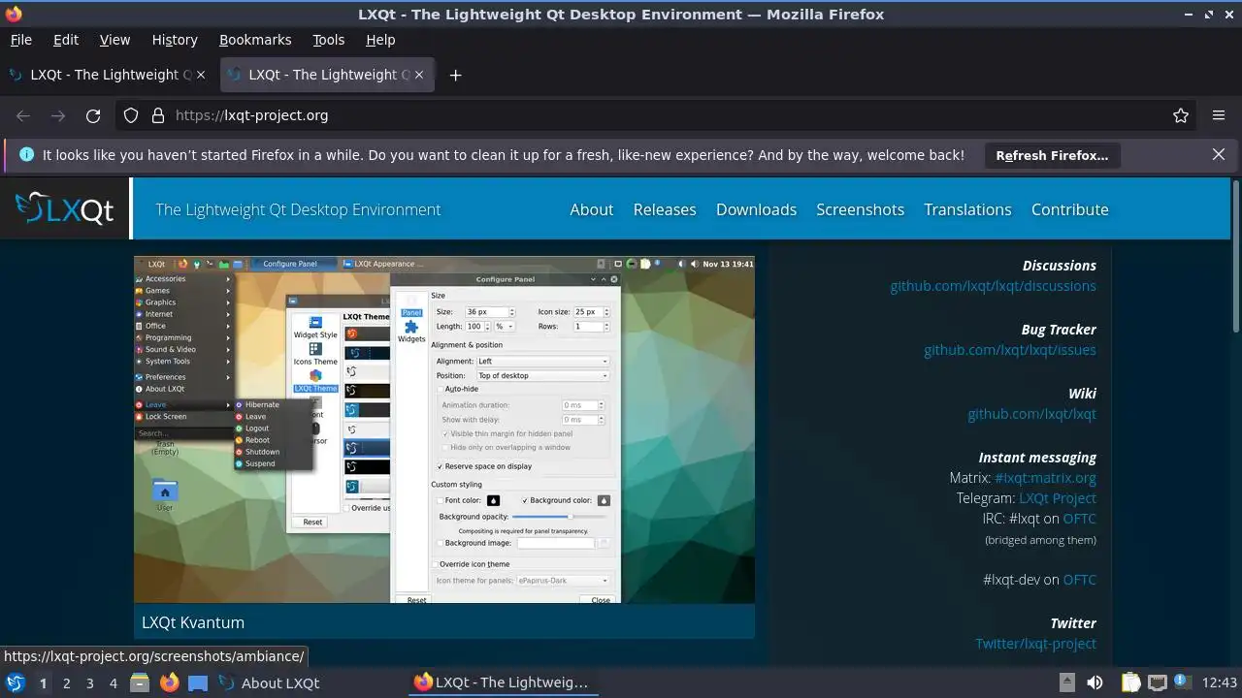Screen dimensions: 1242x698
Task: Open OFTC link beside IRC #lxqt
Action: point(1079,519)
